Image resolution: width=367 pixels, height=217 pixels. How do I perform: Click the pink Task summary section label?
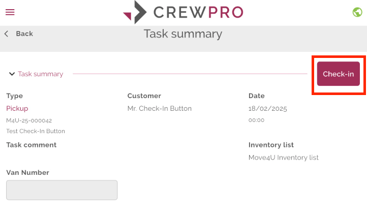click(41, 74)
